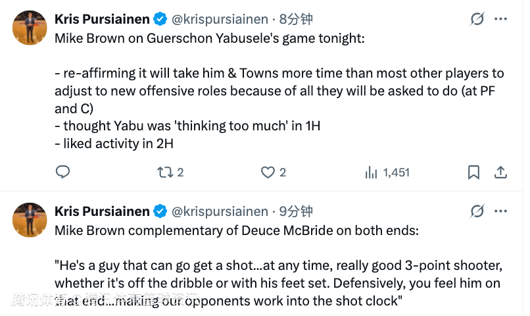Open profile avatar on the Deuce McBride tweet
Viewport: 530px width, 316px height.
pos(30,220)
